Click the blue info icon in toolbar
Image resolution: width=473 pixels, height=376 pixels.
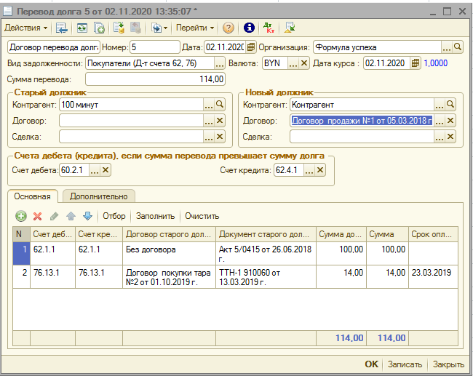point(249,28)
